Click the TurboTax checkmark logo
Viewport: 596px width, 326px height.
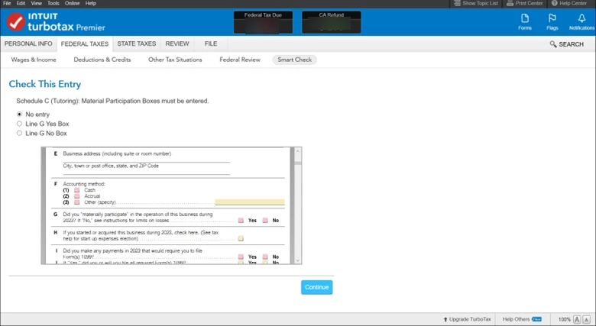click(15, 22)
